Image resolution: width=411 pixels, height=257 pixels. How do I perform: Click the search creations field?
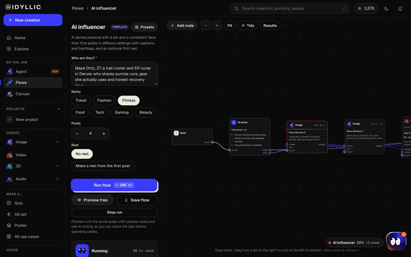(x=290, y=9)
